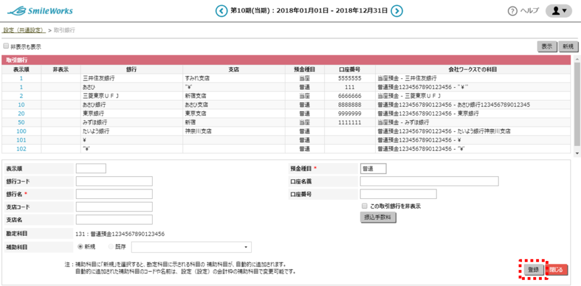Open the 預金種目 selector showing 普通
This screenshot has width=581, height=286.
[x=373, y=168]
